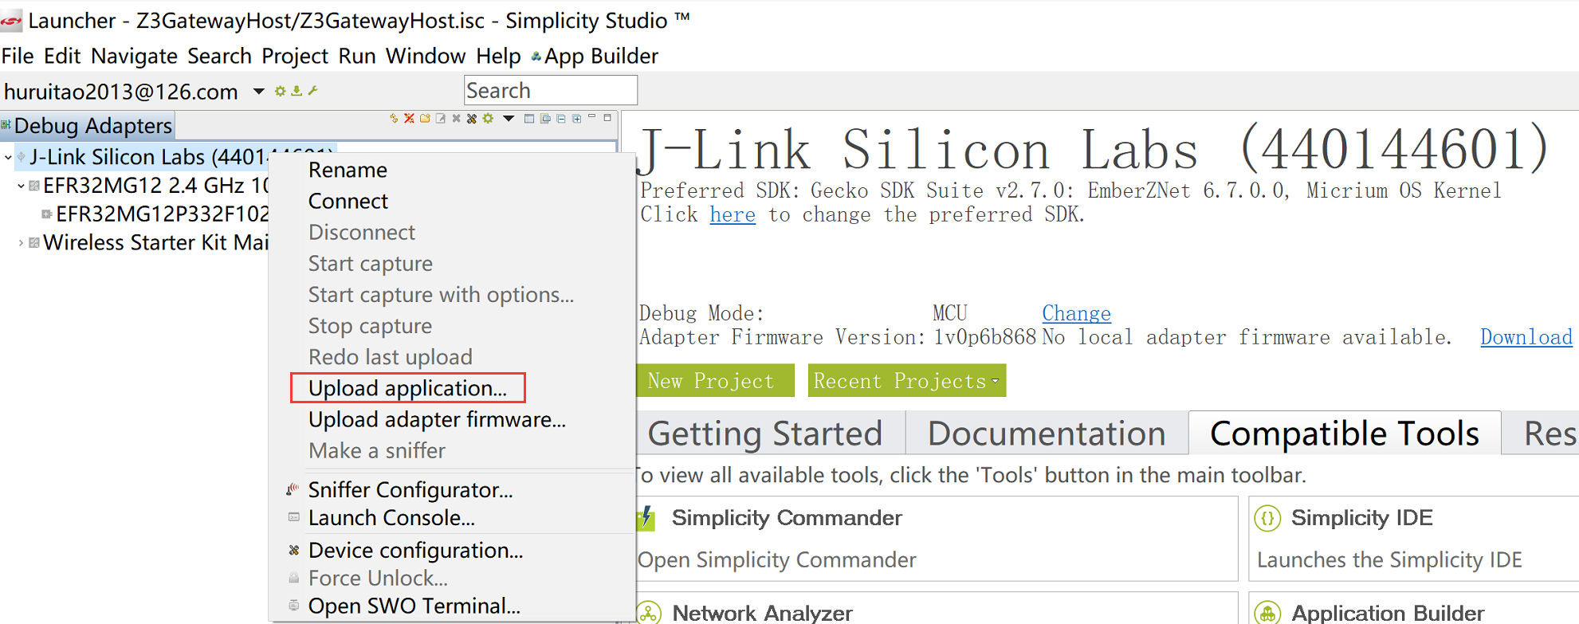Click the settings gear next to account dropdown
Image resolution: width=1579 pixels, height=624 pixels.
point(280,91)
